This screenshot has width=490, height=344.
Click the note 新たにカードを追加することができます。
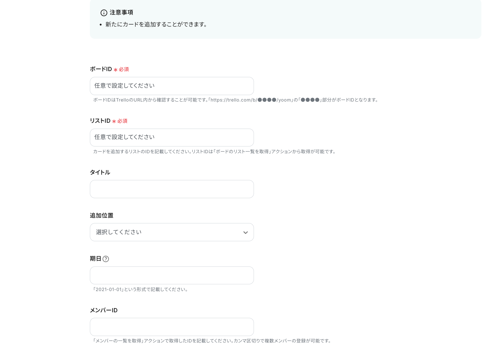157,24
